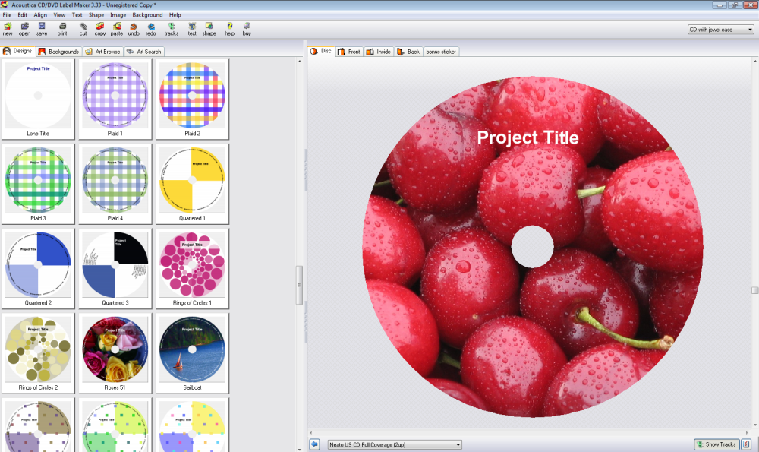Open the View menu
The image size is (759, 452).
[x=59, y=15]
